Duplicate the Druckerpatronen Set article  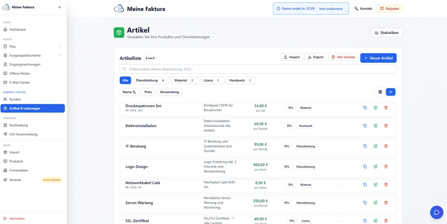[x=365, y=108]
